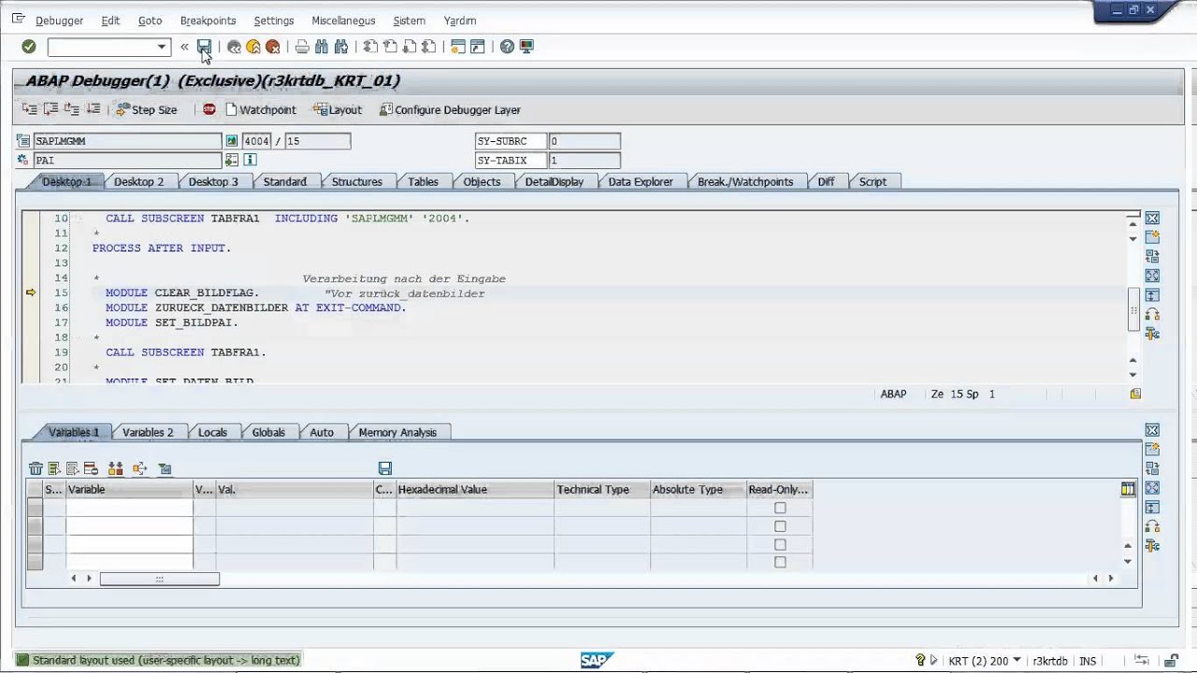
Task: Click the Return step-out debugger icon
Action: click(x=71, y=109)
